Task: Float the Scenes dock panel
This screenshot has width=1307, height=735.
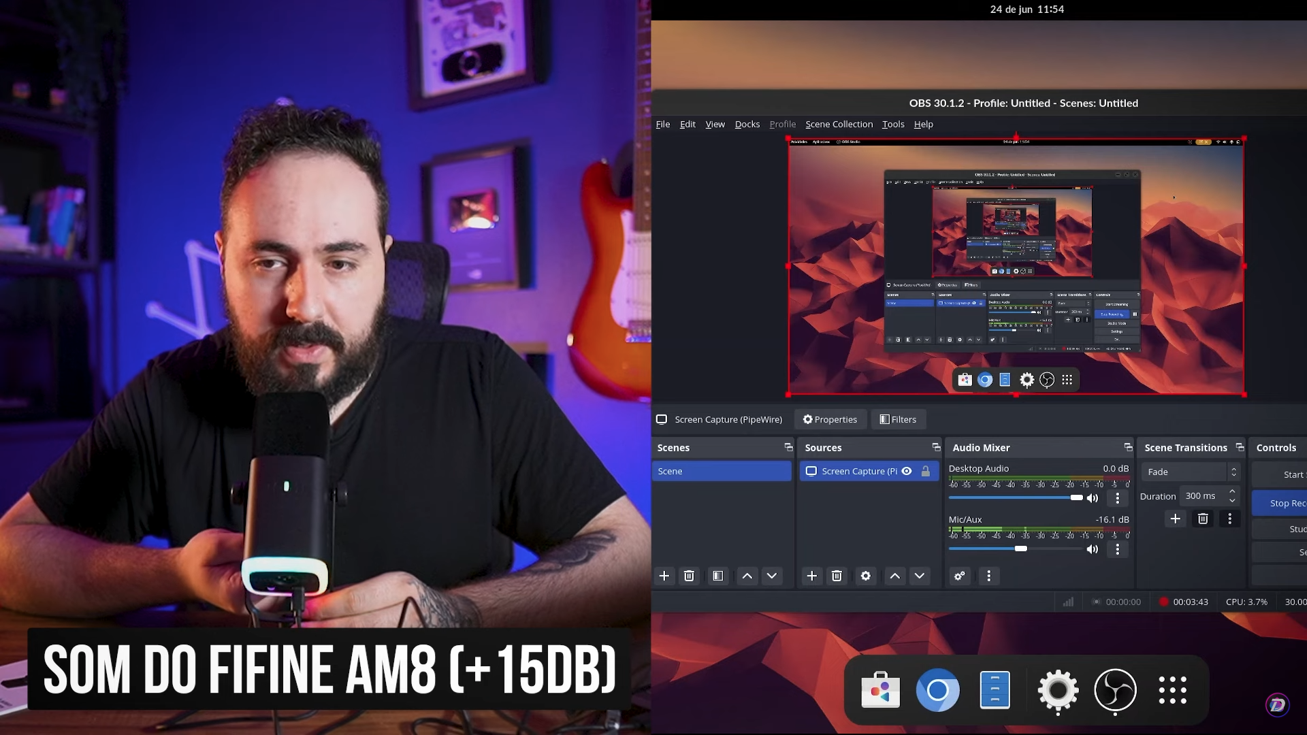Action: [x=788, y=447]
